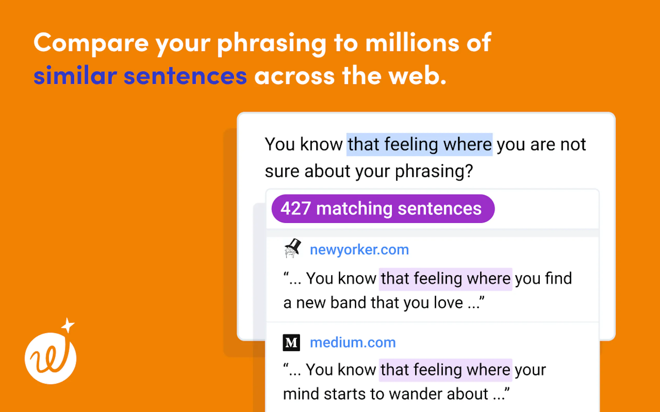This screenshot has width=660, height=412.
Task: Click the sparkle star above the logo
Action: [x=68, y=325]
